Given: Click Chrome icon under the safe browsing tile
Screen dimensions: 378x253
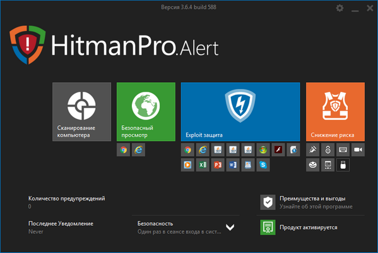Looking at the screenshot, I should tap(124, 150).
